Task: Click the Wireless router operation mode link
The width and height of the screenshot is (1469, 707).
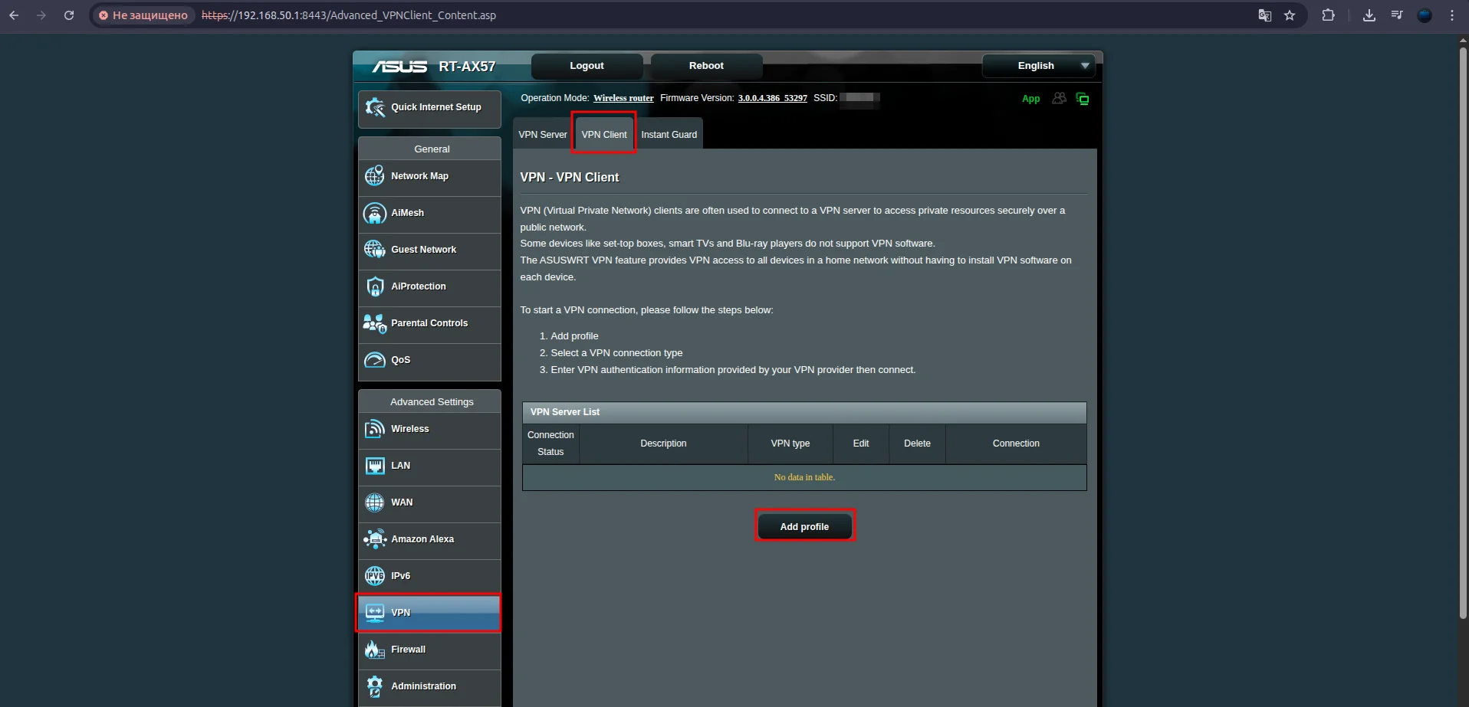Action: tap(623, 98)
